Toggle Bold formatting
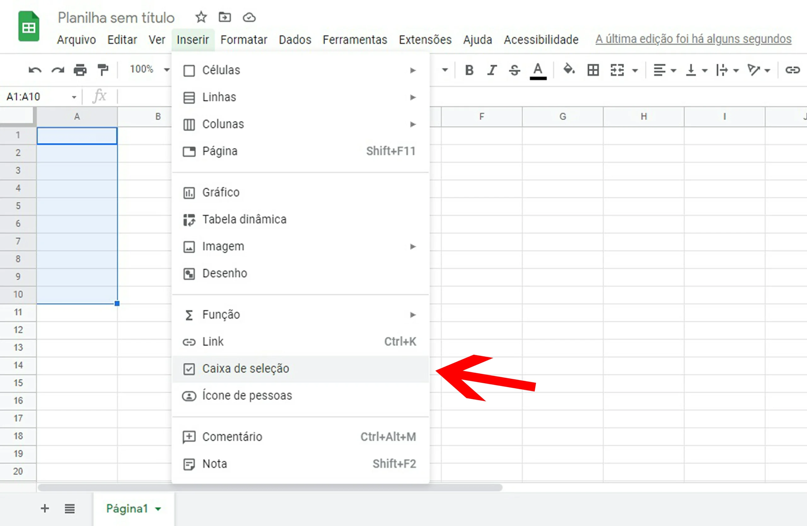Image resolution: width=807 pixels, height=526 pixels. click(x=469, y=70)
